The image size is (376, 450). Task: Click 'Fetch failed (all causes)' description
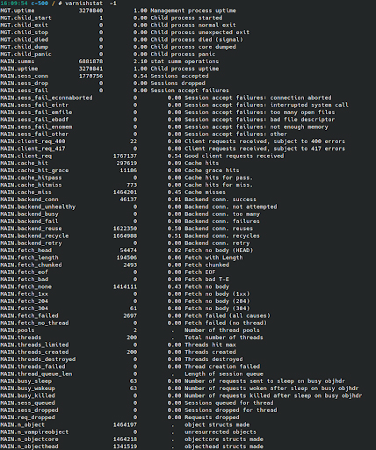coord(228,316)
